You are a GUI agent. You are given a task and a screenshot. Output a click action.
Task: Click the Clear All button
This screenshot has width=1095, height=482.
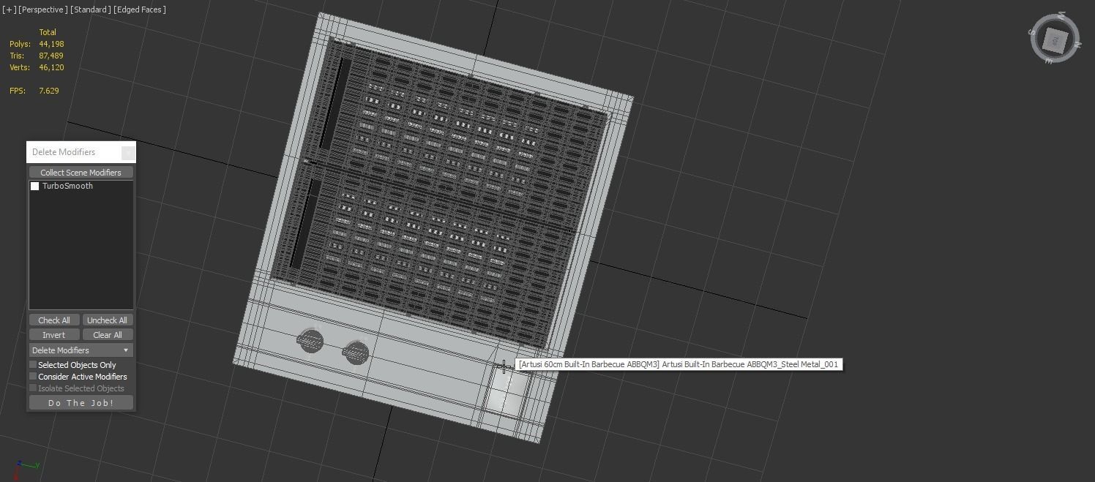tap(107, 335)
